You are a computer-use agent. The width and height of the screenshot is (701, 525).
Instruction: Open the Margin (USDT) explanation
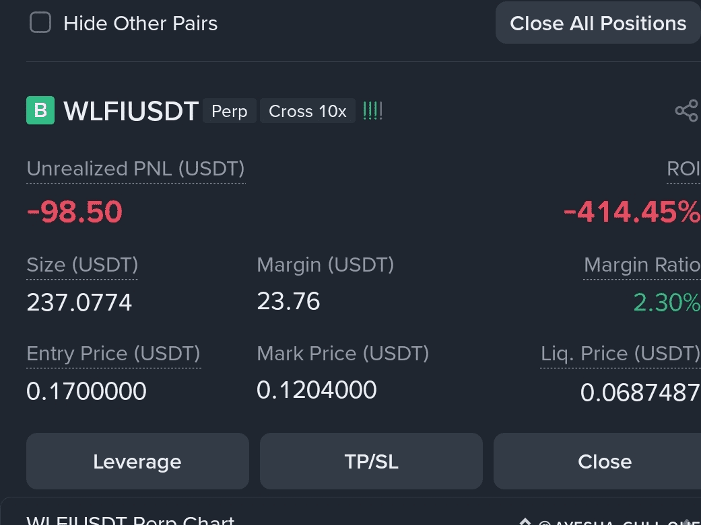click(x=325, y=265)
